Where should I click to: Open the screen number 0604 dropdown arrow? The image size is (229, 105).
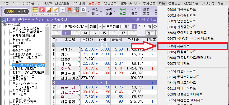pos(19,11)
